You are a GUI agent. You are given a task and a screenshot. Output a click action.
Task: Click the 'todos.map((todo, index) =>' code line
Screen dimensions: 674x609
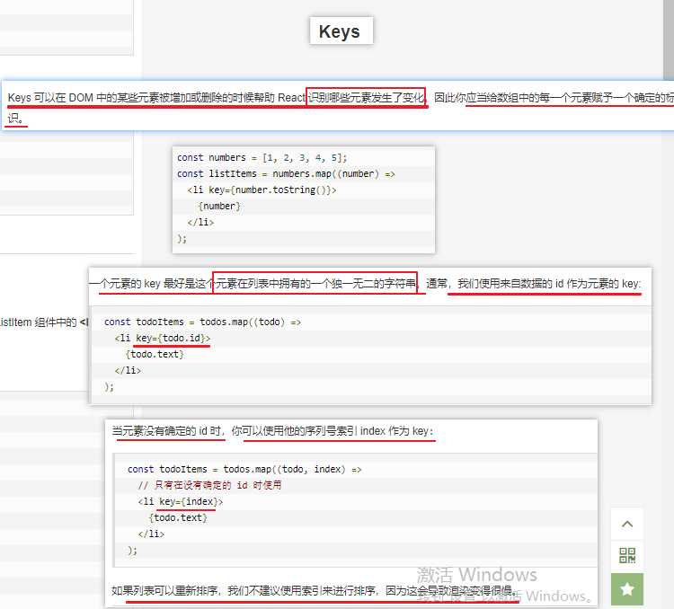(x=244, y=469)
